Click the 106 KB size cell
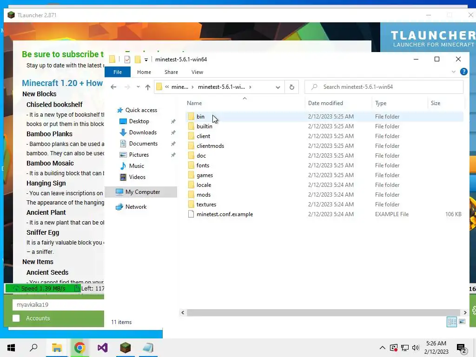This screenshot has height=357, width=476. pos(453,214)
